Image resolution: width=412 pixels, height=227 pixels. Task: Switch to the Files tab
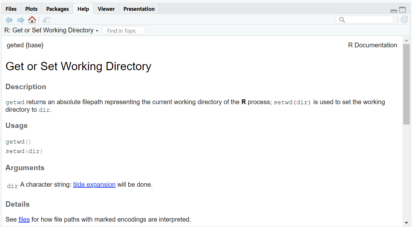point(11,9)
